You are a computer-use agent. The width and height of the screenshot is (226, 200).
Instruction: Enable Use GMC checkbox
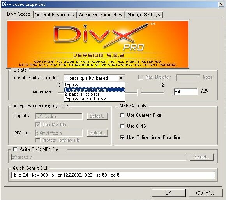122,126
